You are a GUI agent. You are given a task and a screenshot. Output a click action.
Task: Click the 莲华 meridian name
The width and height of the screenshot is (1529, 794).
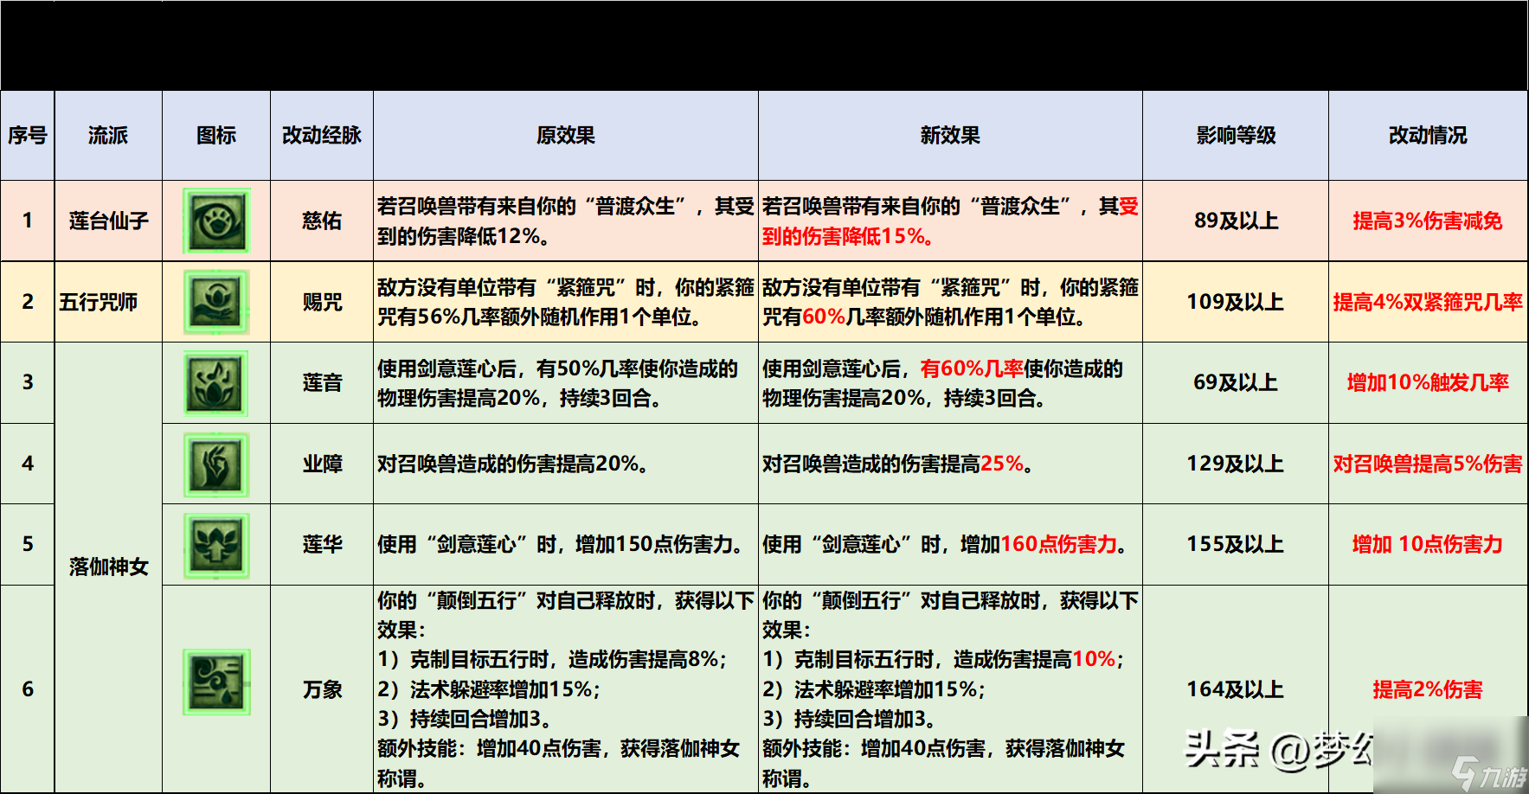pos(322,544)
